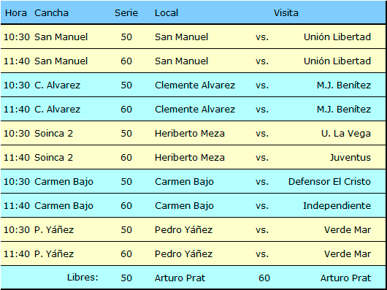
Task: Select Defensor El Cristo team cell
Action: [x=329, y=182]
